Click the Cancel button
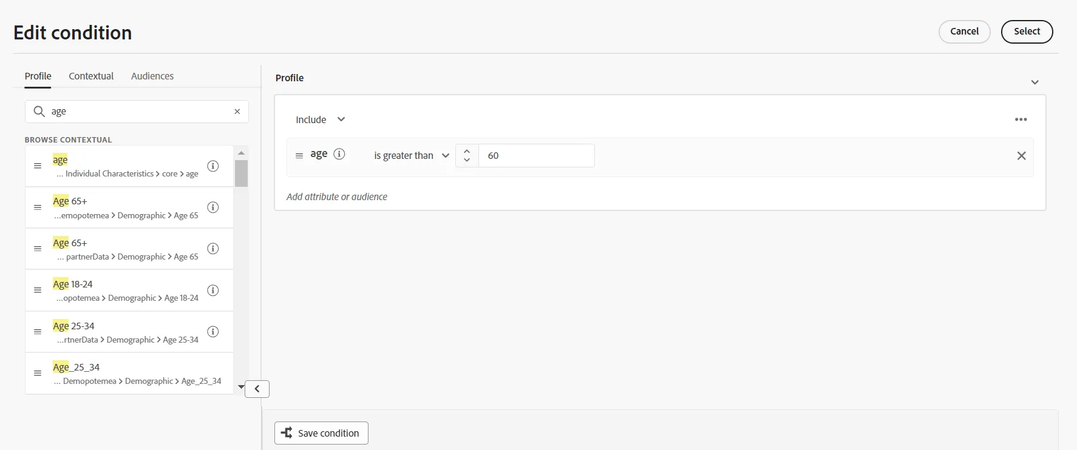The width and height of the screenshot is (1077, 450). (x=965, y=32)
